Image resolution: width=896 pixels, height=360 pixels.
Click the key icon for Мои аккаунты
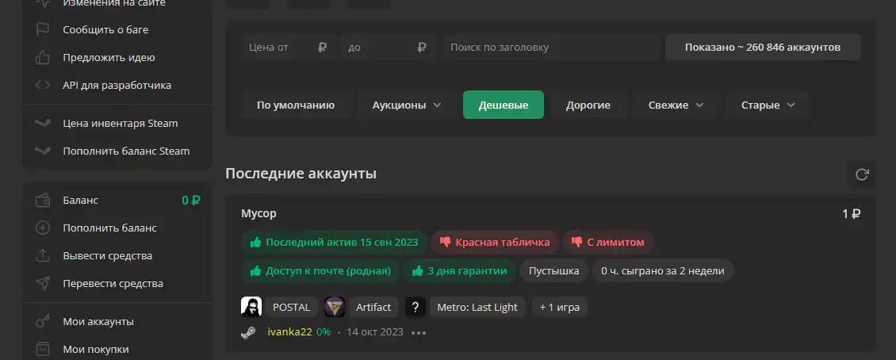point(43,322)
